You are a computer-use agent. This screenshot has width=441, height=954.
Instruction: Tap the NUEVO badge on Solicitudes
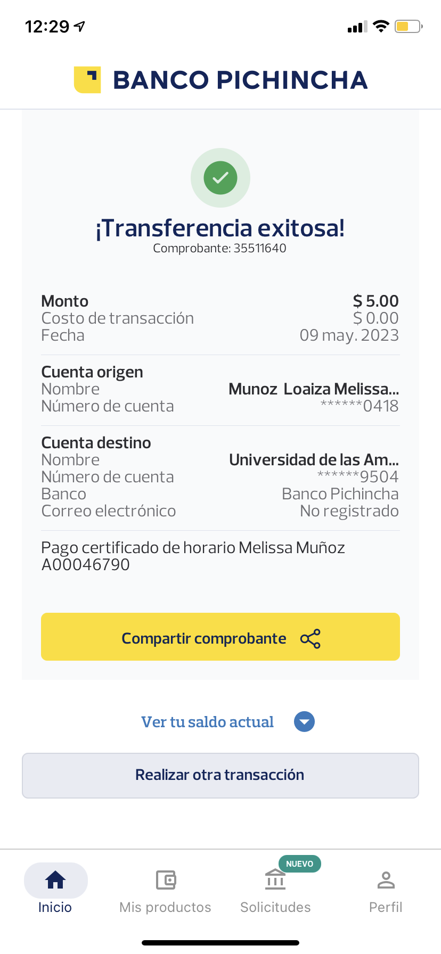click(x=299, y=863)
